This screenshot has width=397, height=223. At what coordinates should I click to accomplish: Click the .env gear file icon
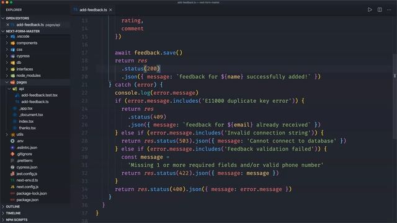point(12,141)
